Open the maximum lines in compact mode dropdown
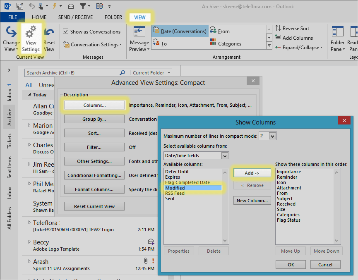Viewport: 358px width, 280px height. pyautogui.click(x=272, y=136)
